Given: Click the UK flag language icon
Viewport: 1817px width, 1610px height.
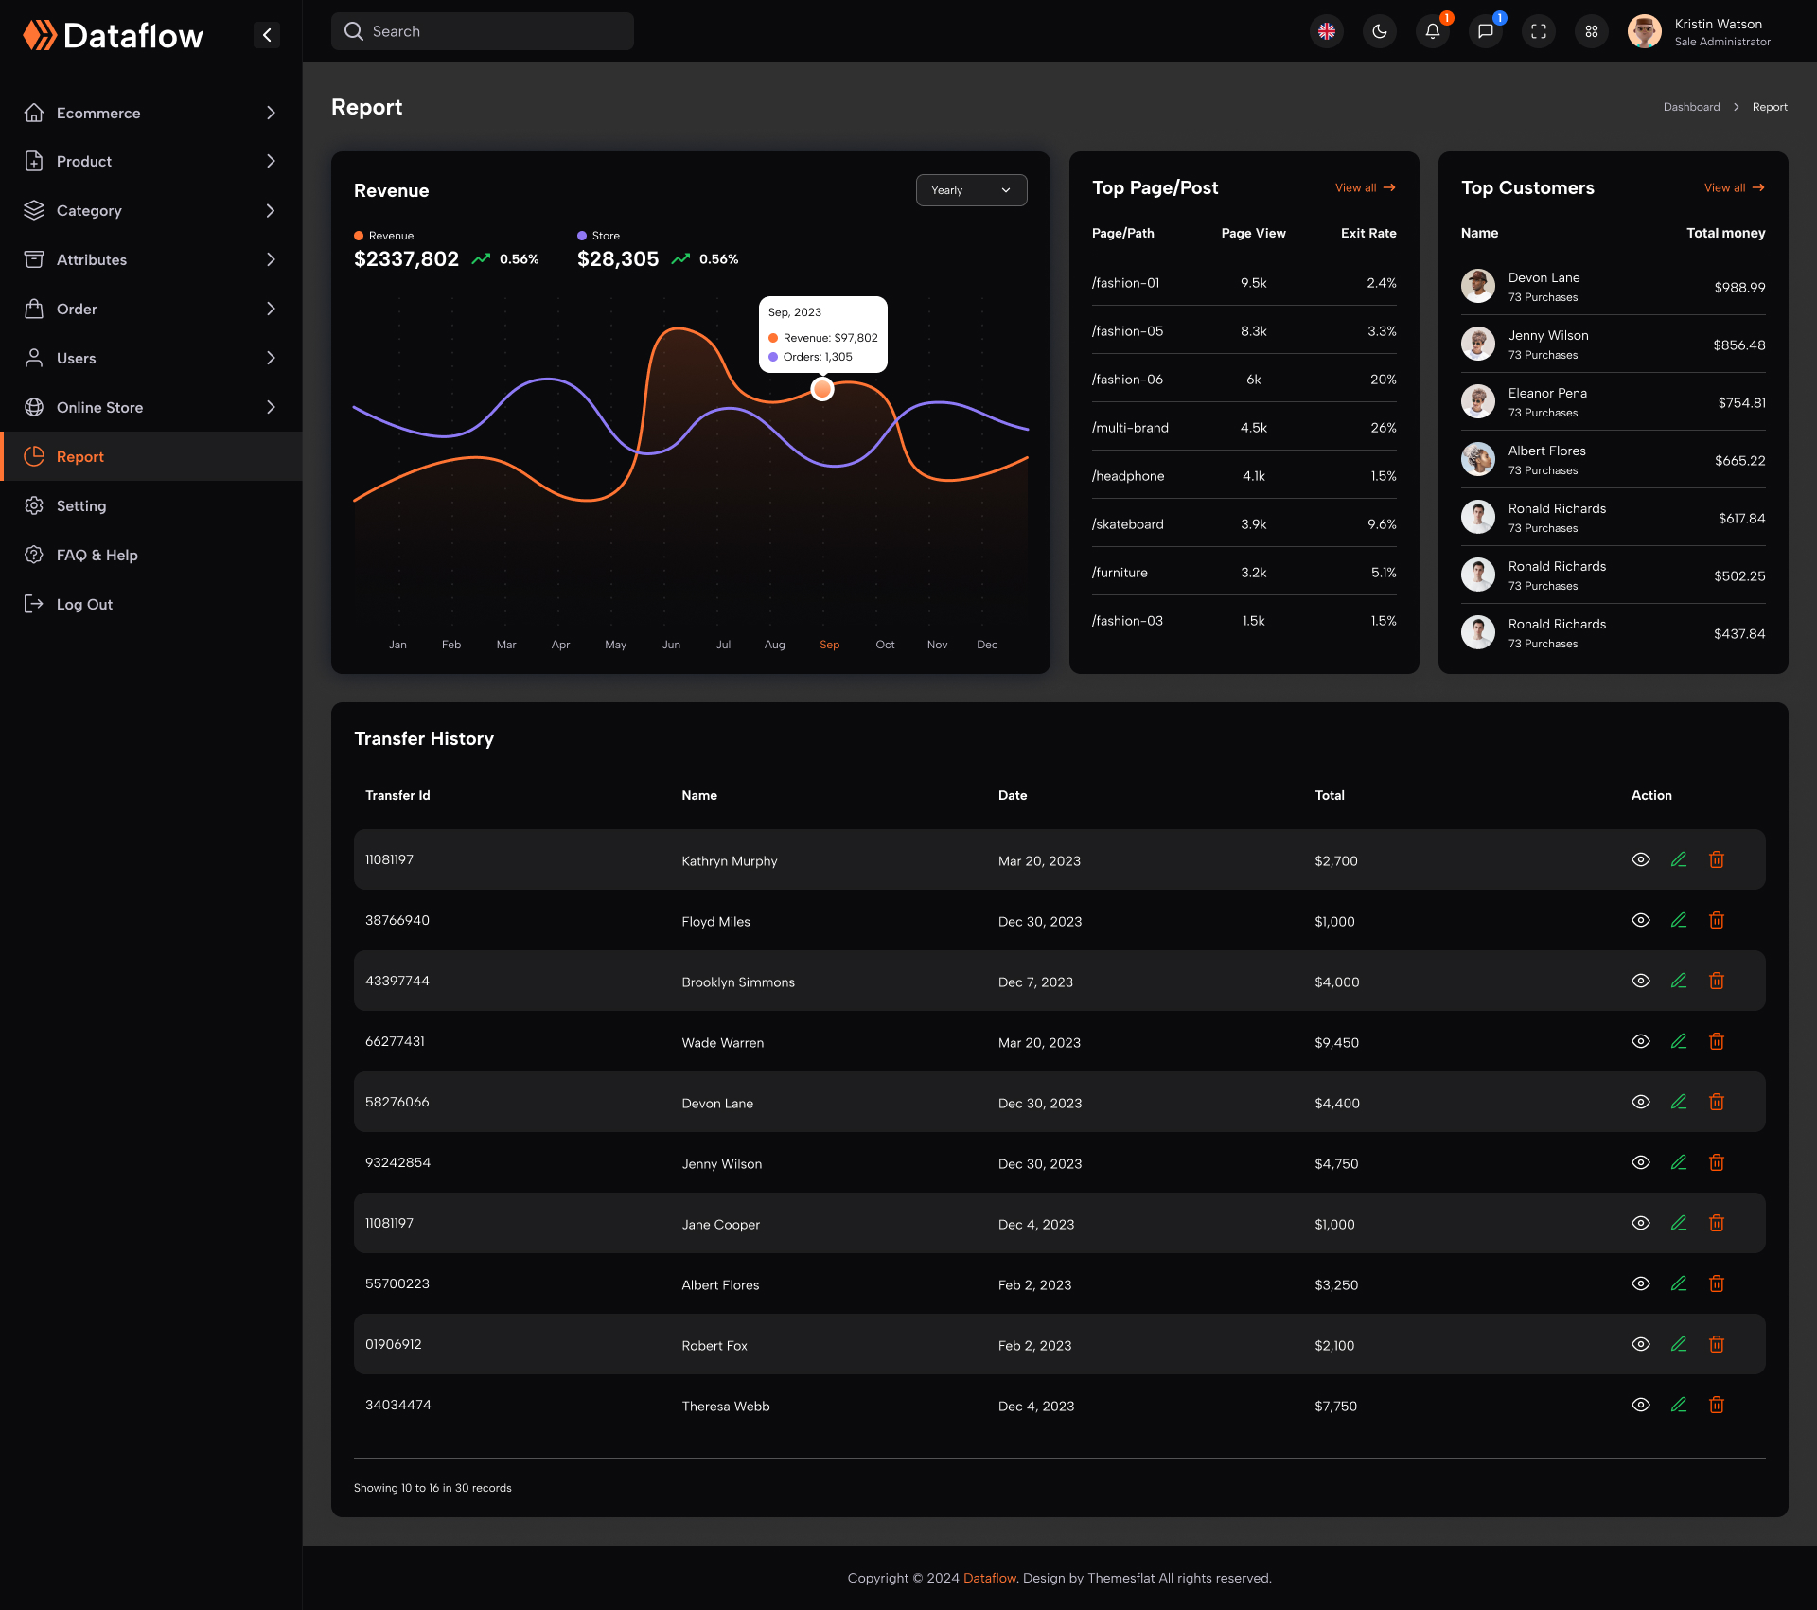Looking at the screenshot, I should (x=1326, y=31).
